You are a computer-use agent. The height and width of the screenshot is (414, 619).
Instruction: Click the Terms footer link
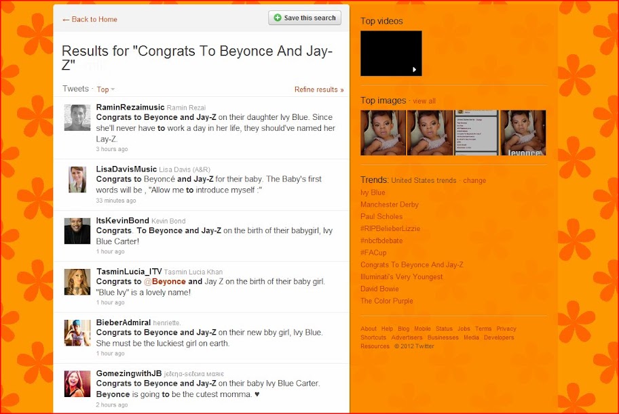(x=483, y=329)
